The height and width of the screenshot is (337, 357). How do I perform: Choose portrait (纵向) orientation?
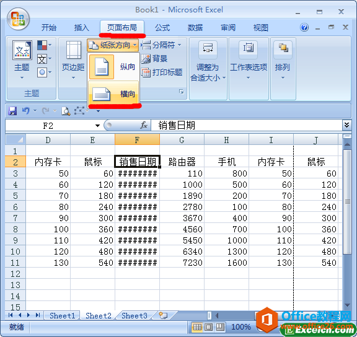click(x=113, y=67)
